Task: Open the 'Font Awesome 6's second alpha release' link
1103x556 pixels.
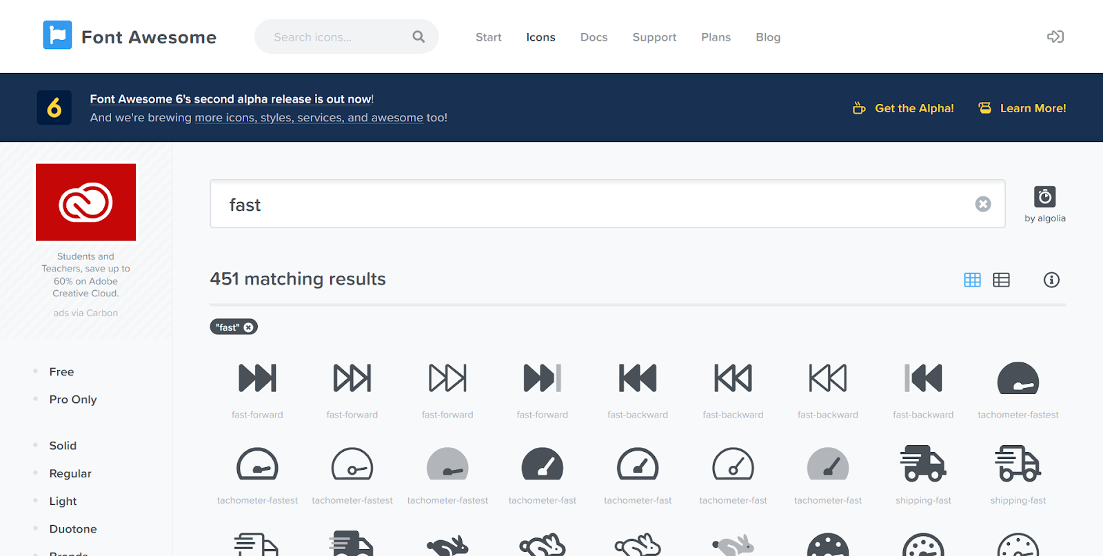Action: click(x=232, y=99)
